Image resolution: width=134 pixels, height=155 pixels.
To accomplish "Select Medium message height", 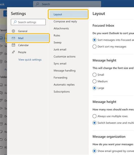I will tap(94, 81).
